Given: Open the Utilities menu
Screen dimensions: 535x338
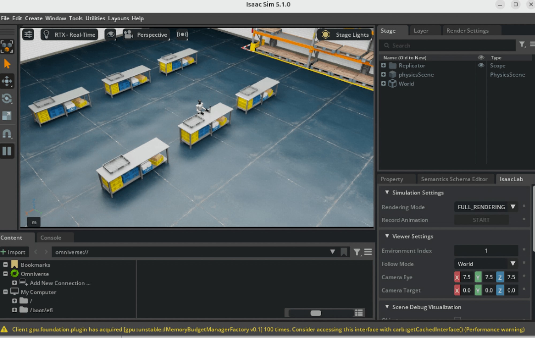Looking at the screenshot, I should coord(95,18).
